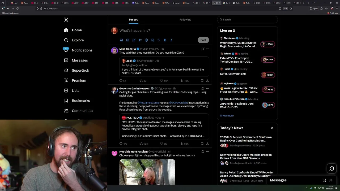
Task: Bookmark Governor Gavin Newsom post
Action: point(202,144)
